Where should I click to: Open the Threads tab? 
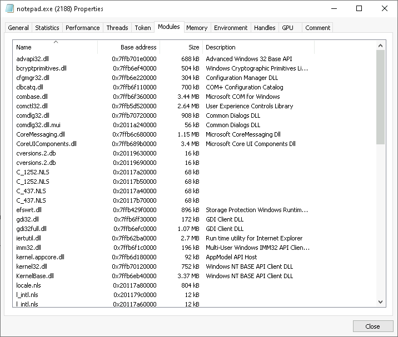pyautogui.click(x=117, y=28)
